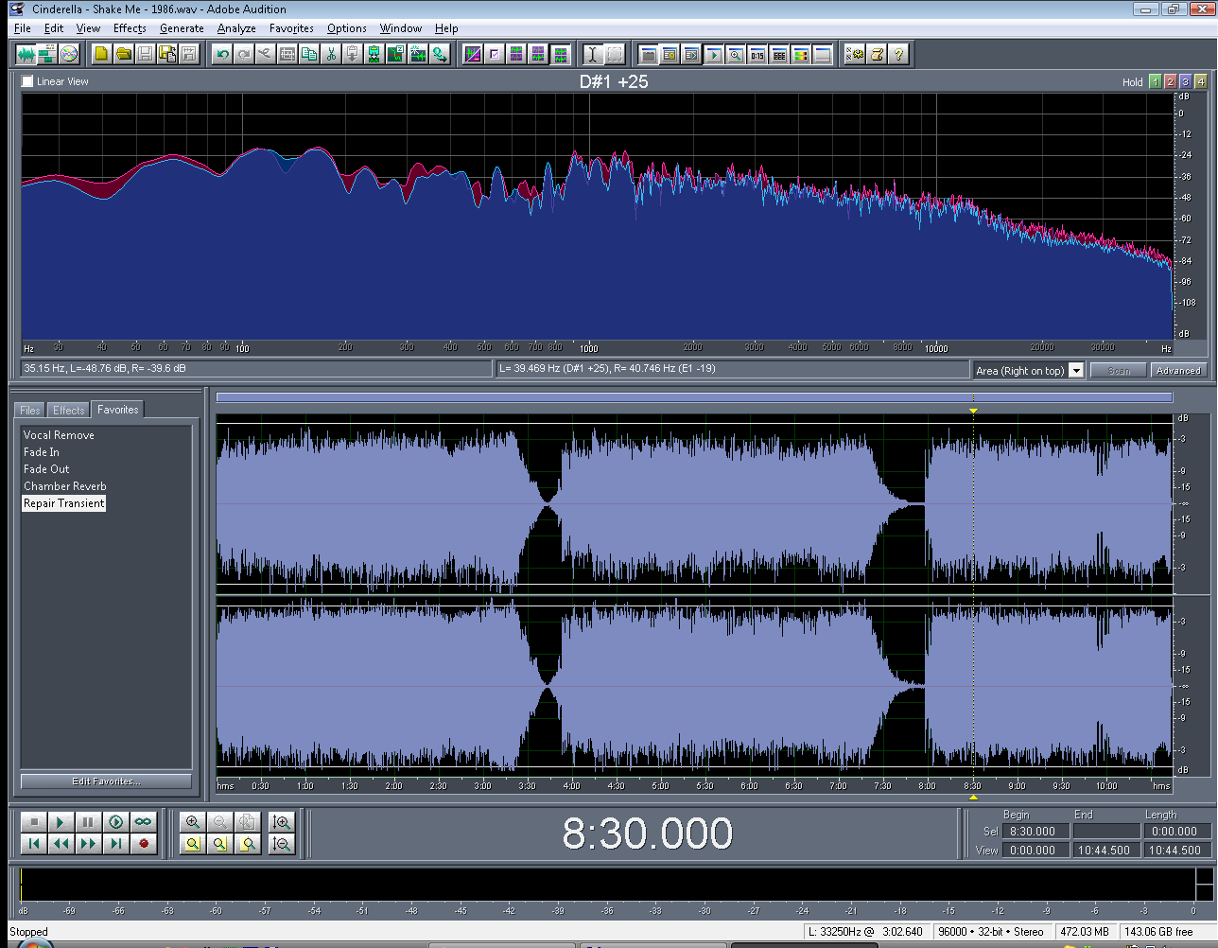The image size is (1218, 948).
Task: Select Fade Out favorite
Action: [x=46, y=469]
